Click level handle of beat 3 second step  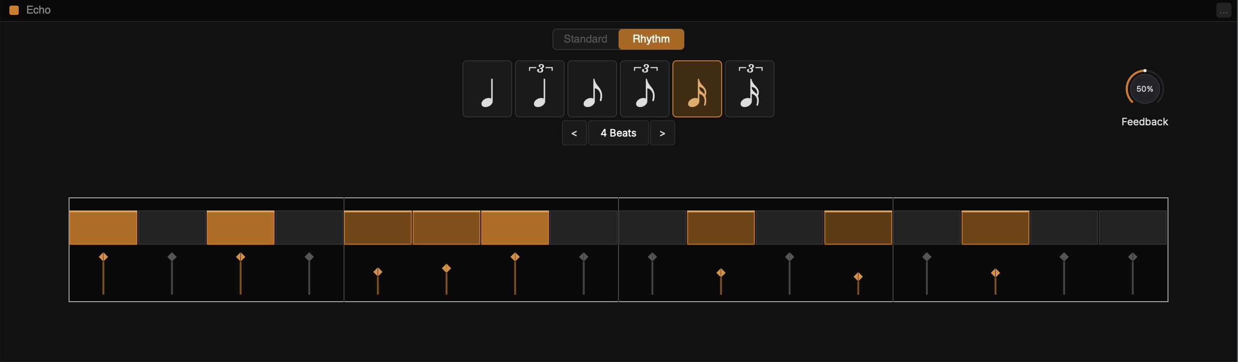[x=721, y=273]
